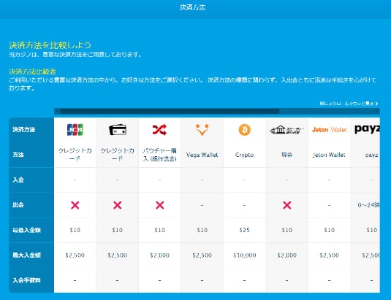Click the Jeton Wallet method label
The height and width of the screenshot is (300, 391).
coord(329,155)
